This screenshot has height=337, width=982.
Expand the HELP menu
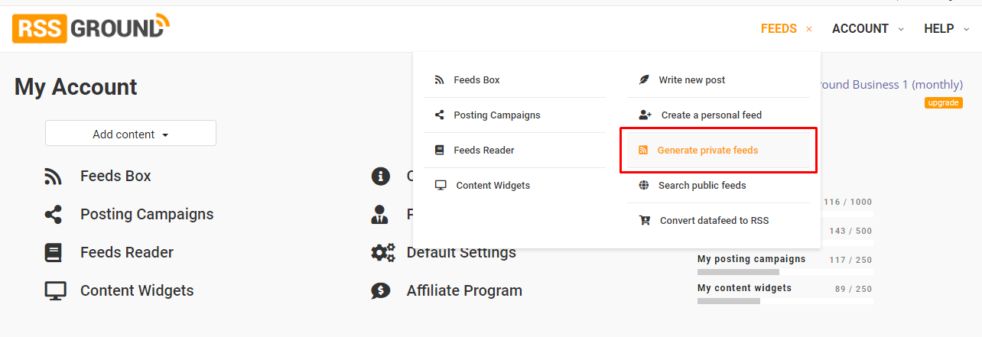click(x=946, y=29)
